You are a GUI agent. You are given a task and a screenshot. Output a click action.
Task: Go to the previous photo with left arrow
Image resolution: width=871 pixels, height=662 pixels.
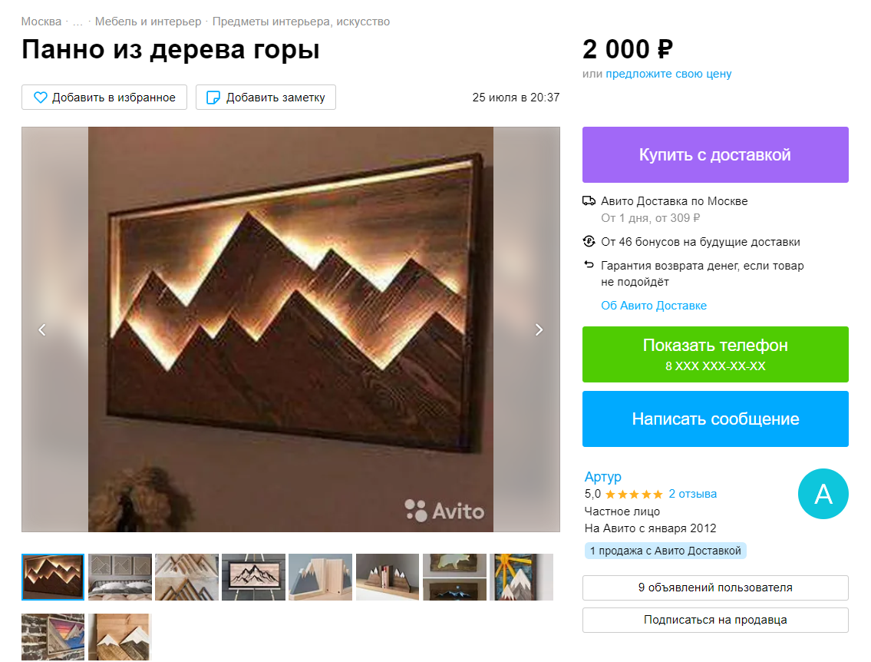tap(42, 329)
